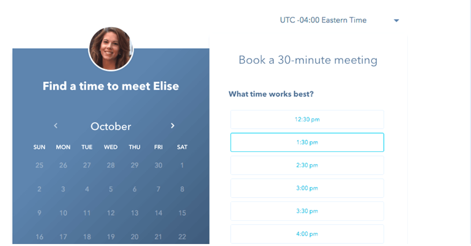Click the greyed-out date 28
Image resolution: width=471 pixels, height=246 pixels.
[111, 165]
